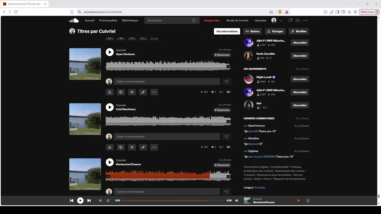381x214 pixels.
Task: Click edit pencil icon under Open Horizons
Action: [143, 92]
